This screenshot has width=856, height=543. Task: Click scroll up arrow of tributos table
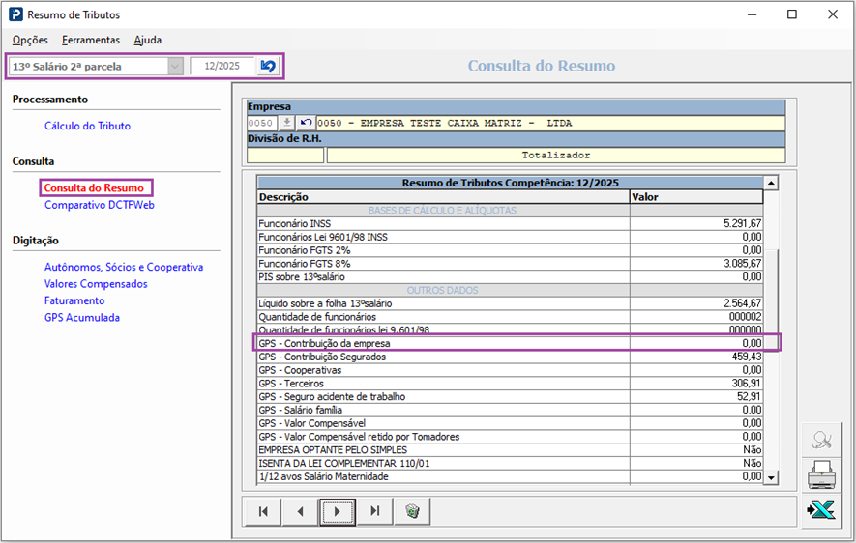(x=771, y=184)
